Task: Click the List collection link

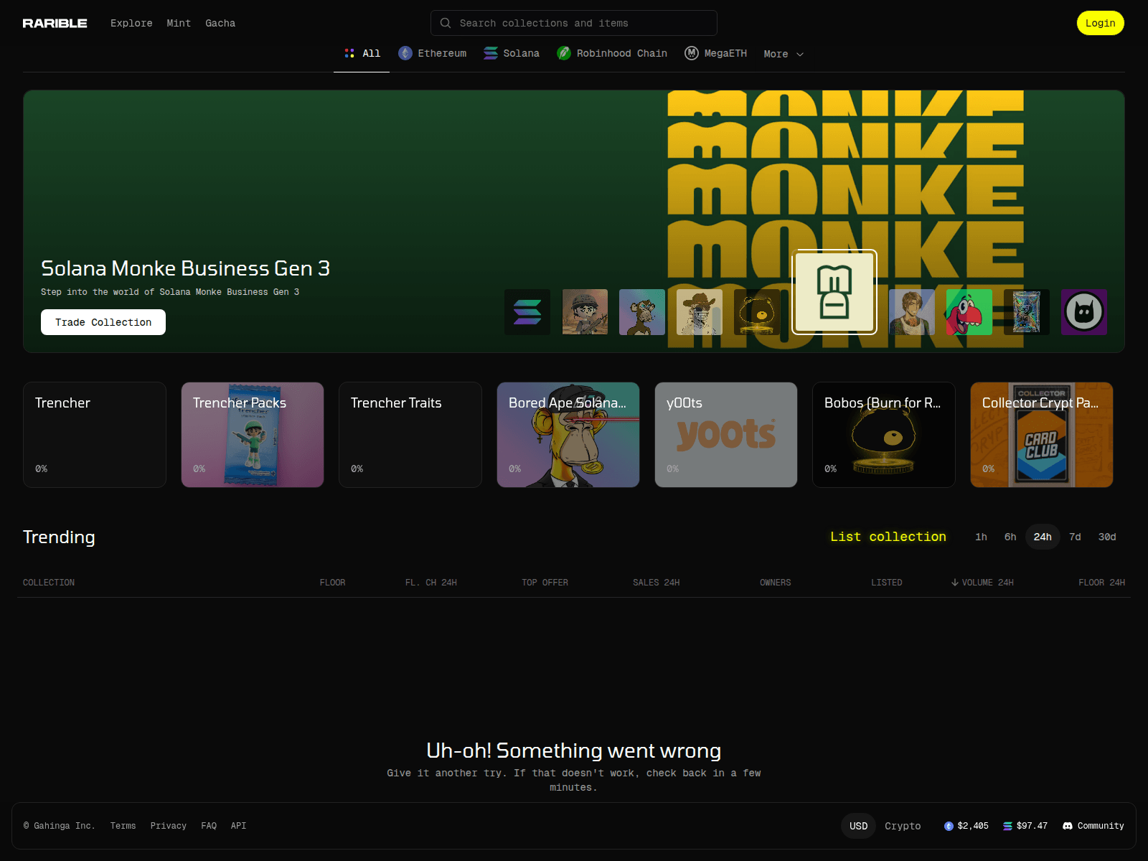Action: tap(888, 537)
